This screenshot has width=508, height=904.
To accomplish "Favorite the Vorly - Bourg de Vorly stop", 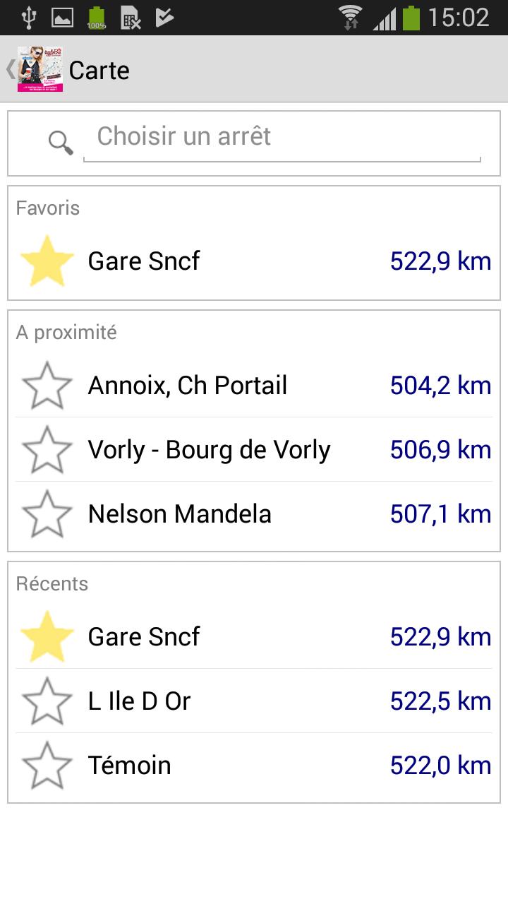I will [47, 450].
